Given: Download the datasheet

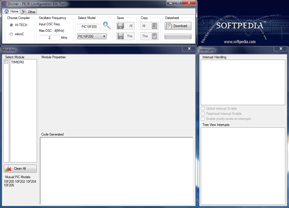Looking at the screenshot, I should coord(178,26).
